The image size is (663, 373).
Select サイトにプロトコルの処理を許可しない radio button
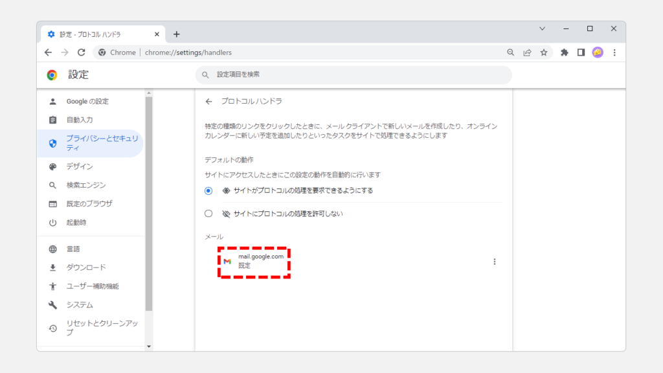208,214
